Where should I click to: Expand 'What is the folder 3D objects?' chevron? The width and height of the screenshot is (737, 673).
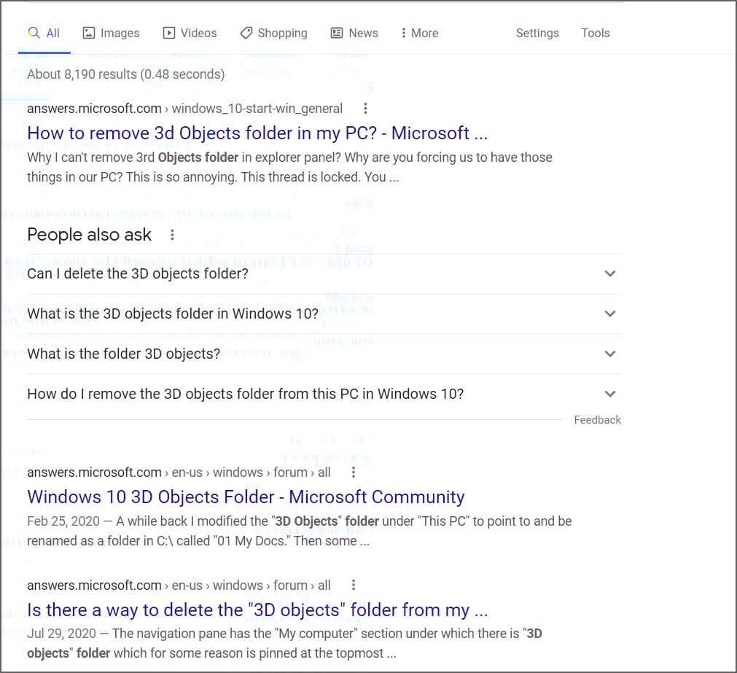pyautogui.click(x=610, y=354)
